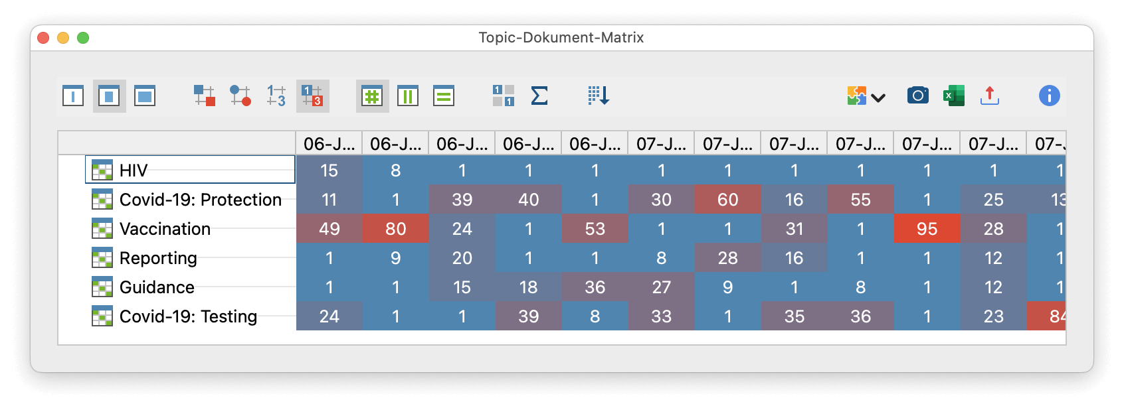This screenshot has width=1124, height=408.
Task: Export the matrix to Excel
Action: tap(953, 96)
